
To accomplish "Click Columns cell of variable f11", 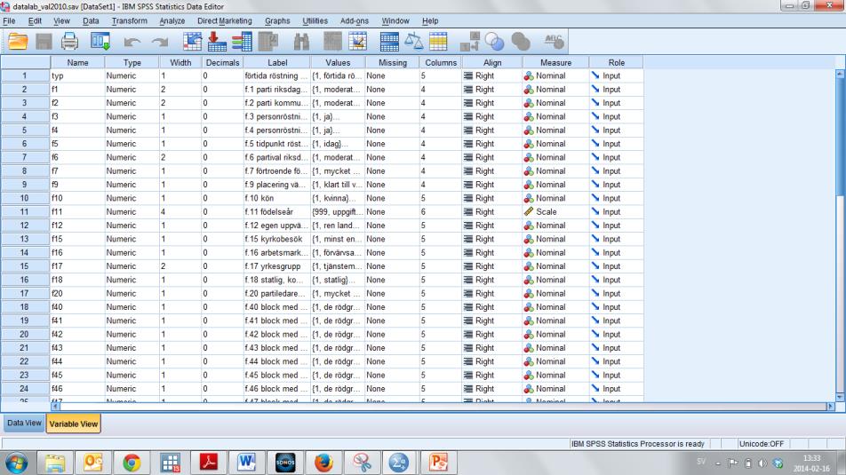I will pos(441,212).
